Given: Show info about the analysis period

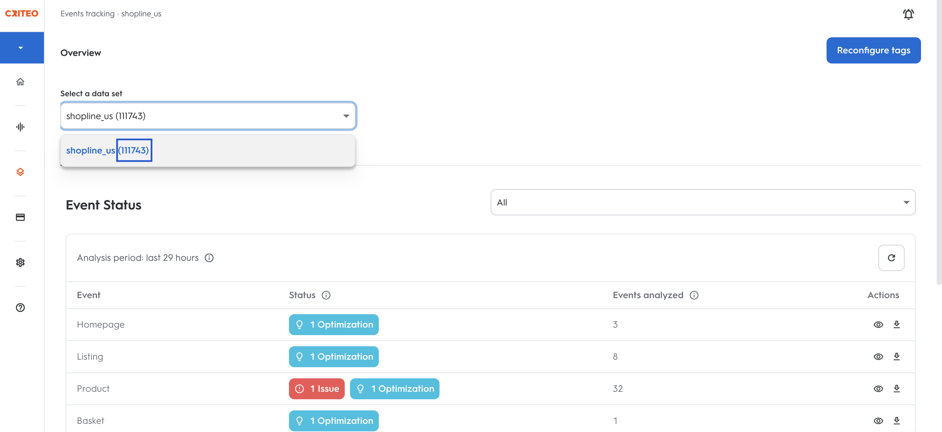Looking at the screenshot, I should (x=209, y=258).
